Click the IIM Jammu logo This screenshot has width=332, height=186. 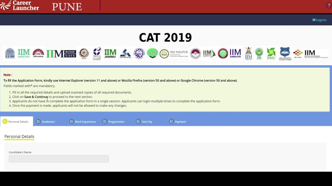coord(110,53)
